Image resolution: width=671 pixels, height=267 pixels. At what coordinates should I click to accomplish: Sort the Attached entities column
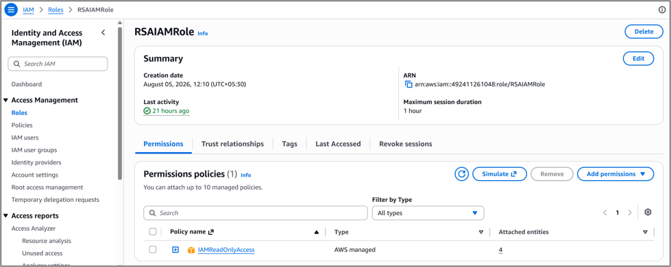pyautogui.click(x=645, y=232)
